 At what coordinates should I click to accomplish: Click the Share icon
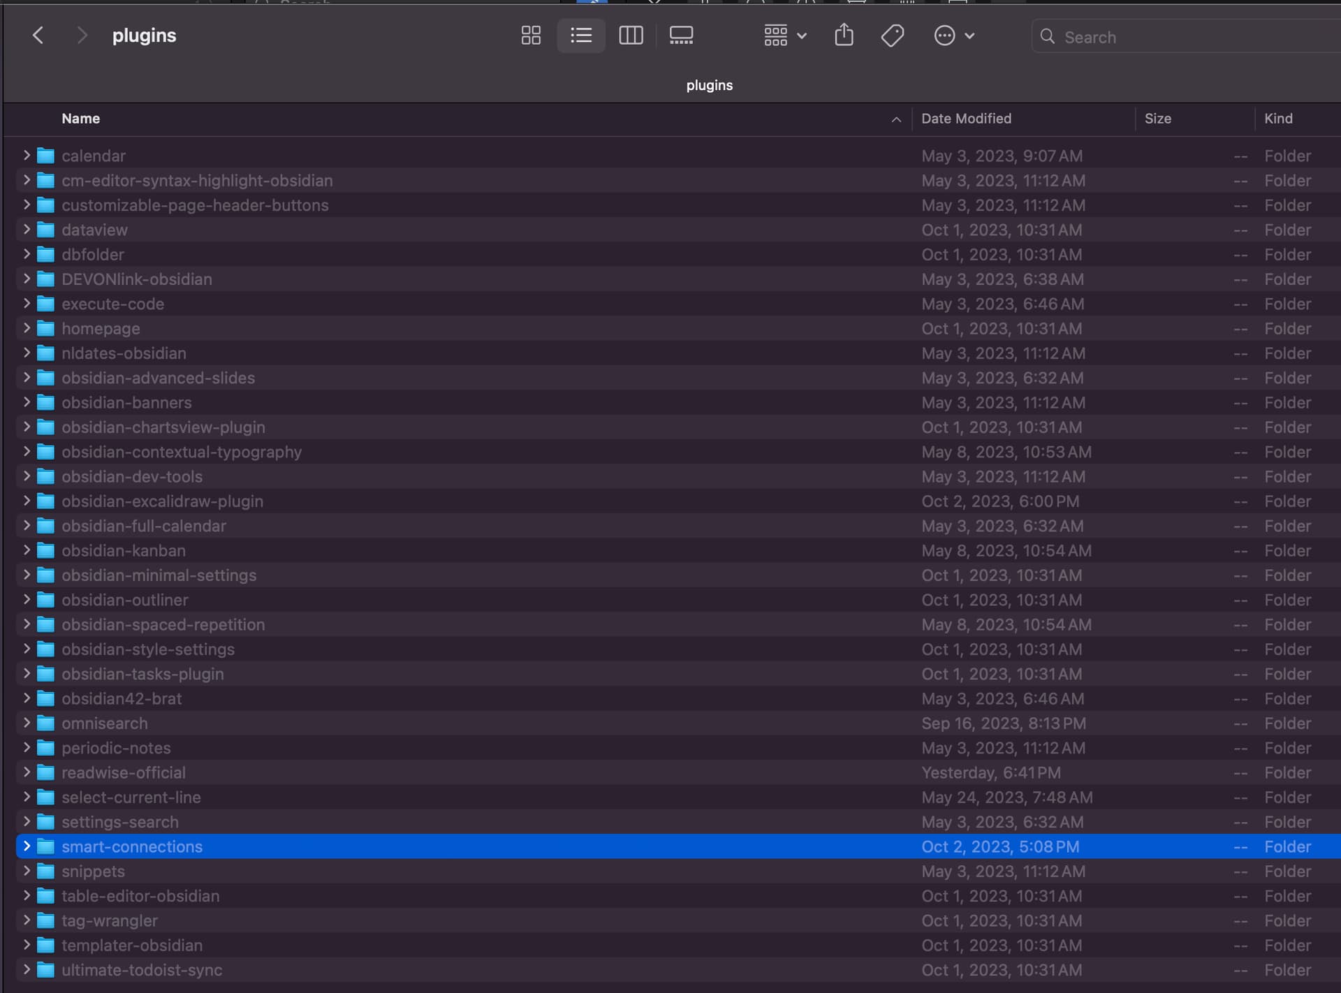point(844,35)
